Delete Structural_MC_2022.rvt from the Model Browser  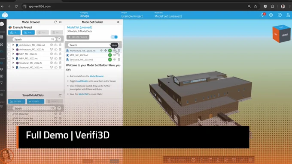coord(60,67)
